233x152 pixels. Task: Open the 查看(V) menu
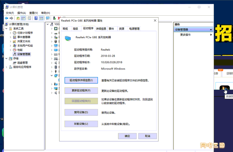[x=34, y=13]
